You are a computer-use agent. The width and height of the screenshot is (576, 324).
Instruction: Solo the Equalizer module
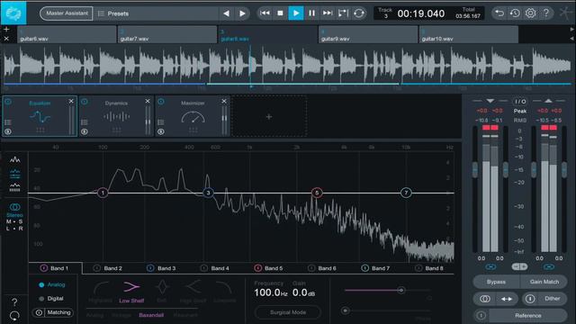8,131
